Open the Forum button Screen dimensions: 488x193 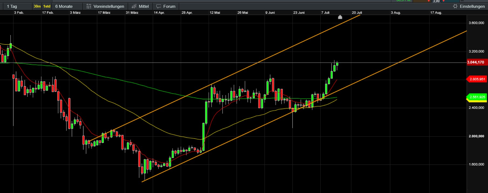pos(166,6)
